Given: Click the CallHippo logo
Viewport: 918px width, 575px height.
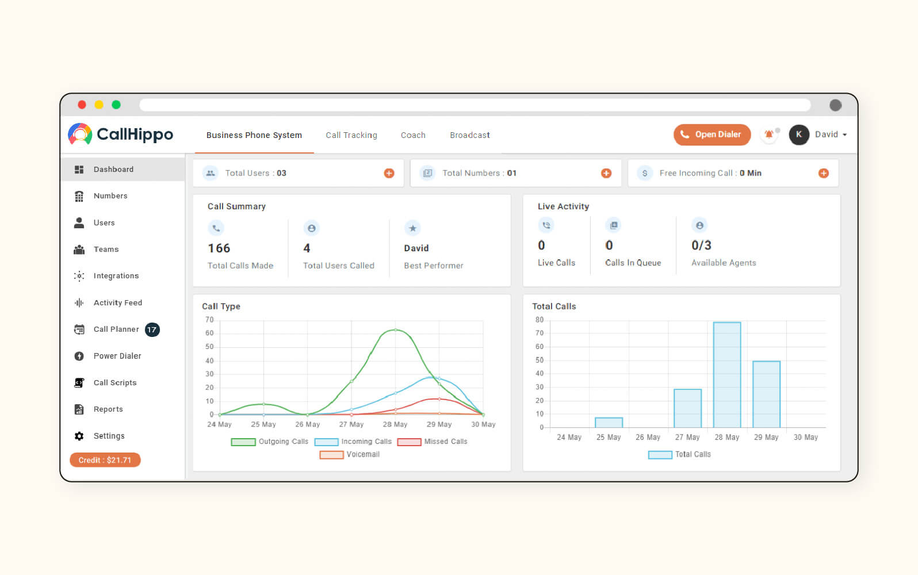Looking at the screenshot, I should [x=120, y=134].
